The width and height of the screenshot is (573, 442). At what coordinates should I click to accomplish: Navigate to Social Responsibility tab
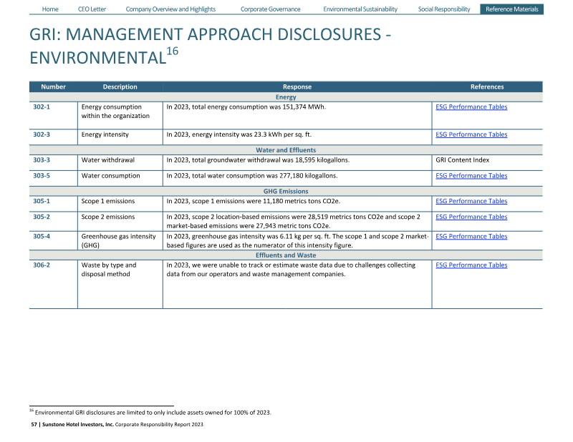(444, 9)
